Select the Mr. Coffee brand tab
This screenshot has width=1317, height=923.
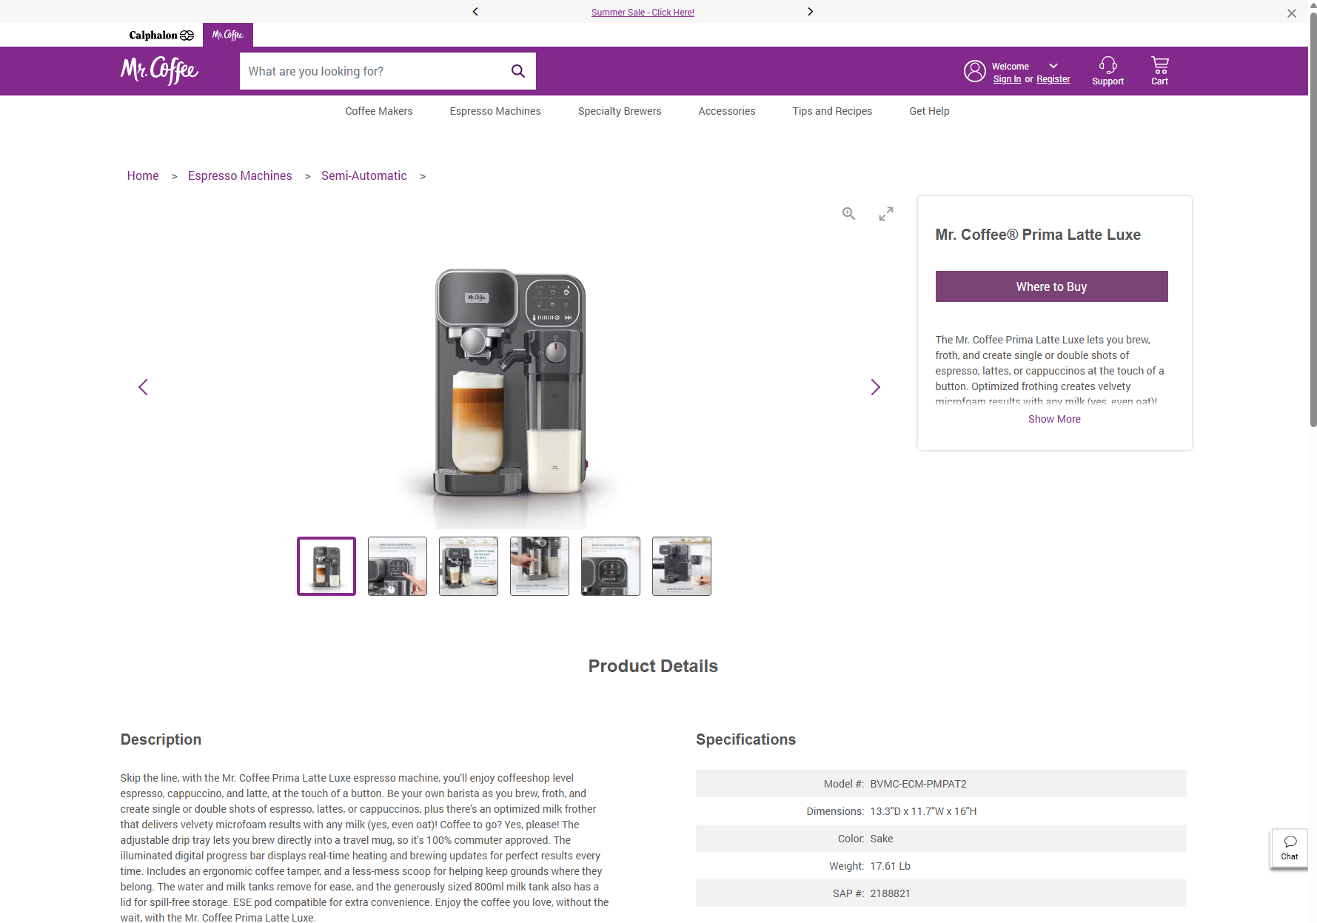(228, 35)
